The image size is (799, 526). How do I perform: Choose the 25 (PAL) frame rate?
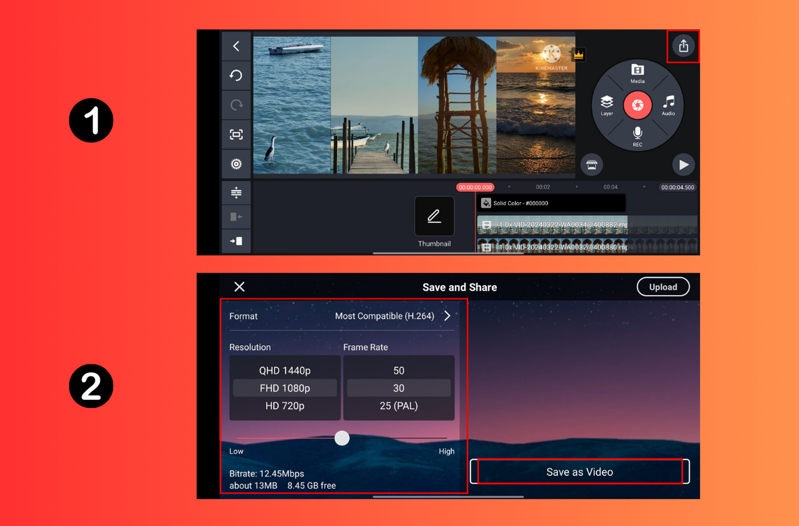pyautogui.click(x=399, y=406)
